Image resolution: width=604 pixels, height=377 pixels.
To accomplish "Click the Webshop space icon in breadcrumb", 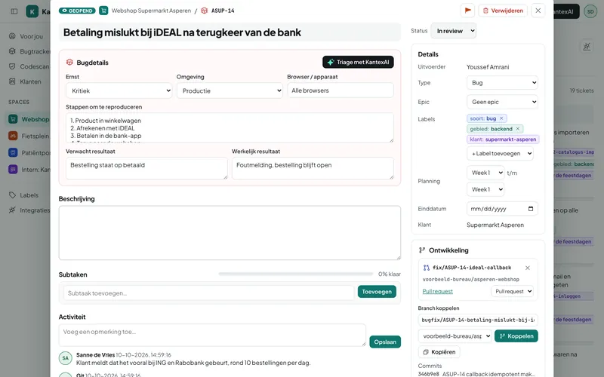I will [103, 11].
